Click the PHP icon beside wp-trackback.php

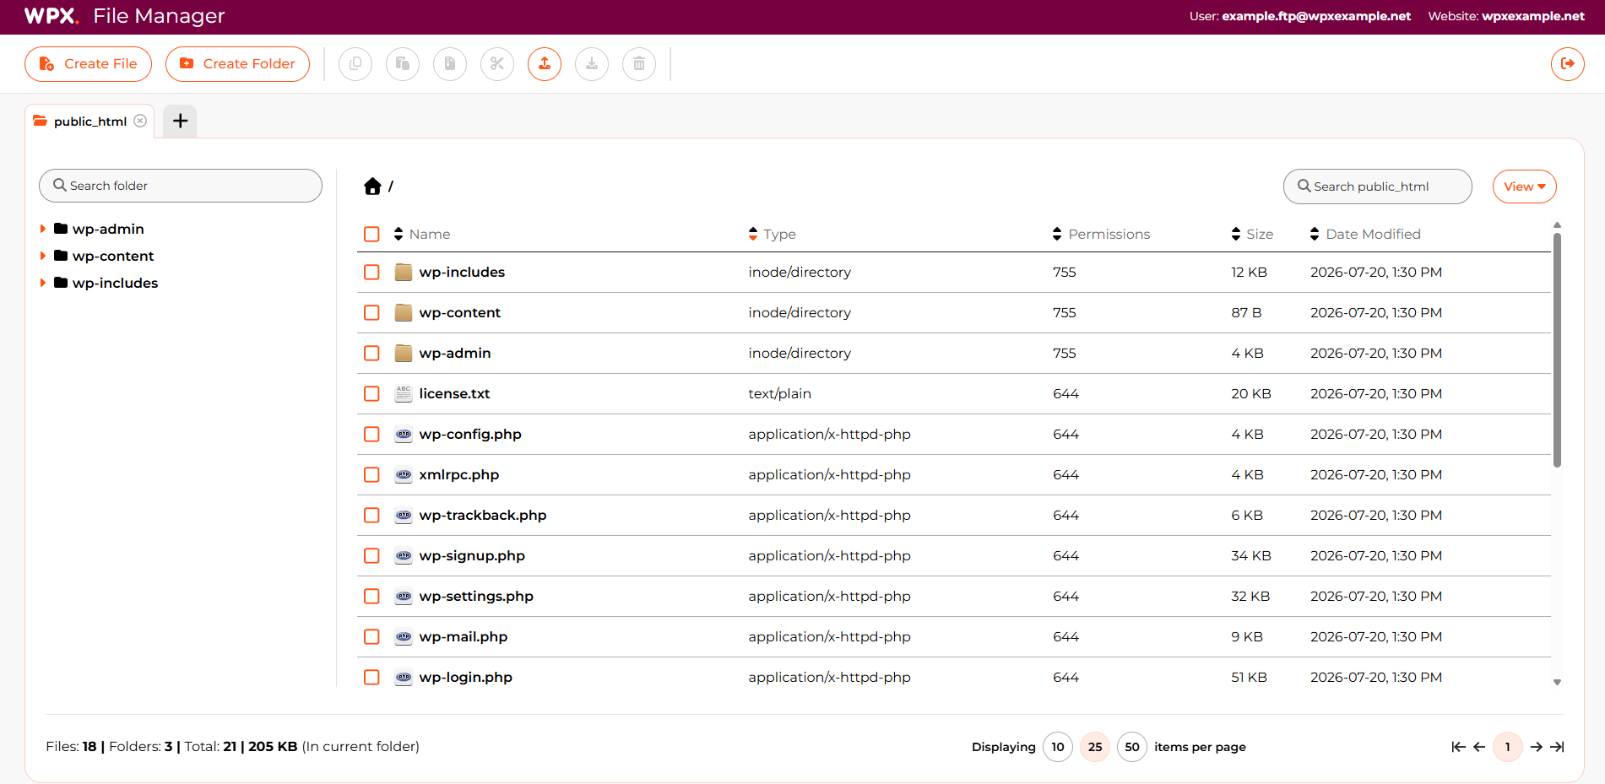[404, 515]
